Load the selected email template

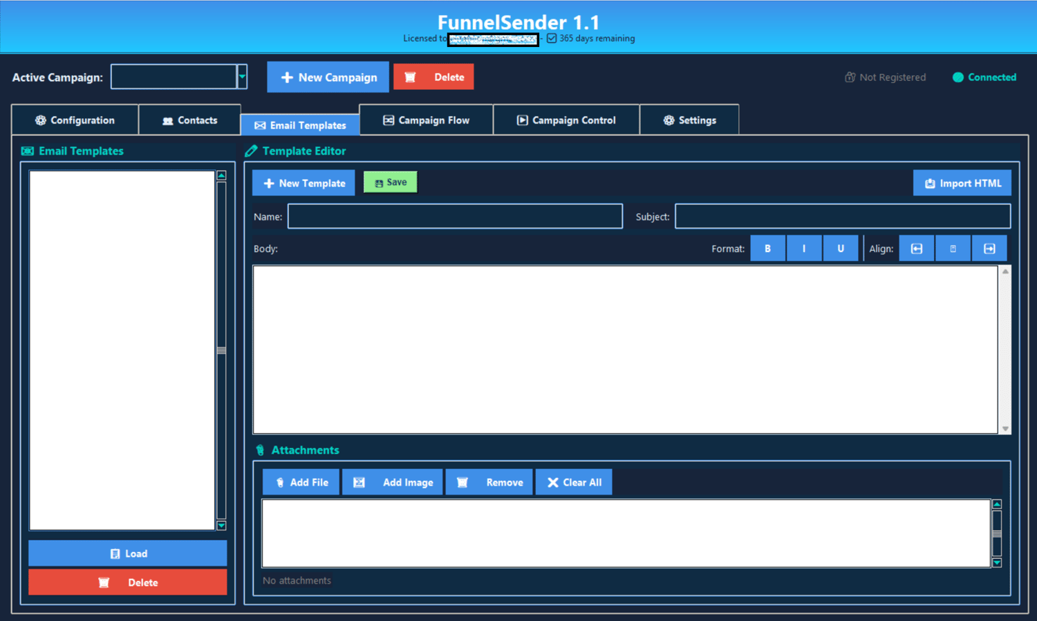128,553
